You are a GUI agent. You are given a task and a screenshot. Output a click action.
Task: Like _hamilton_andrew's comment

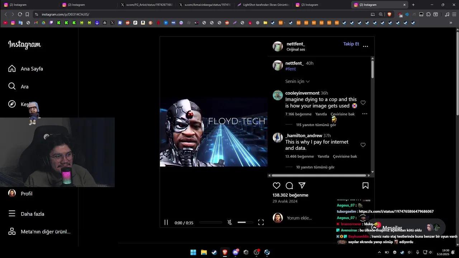(363, 145)
